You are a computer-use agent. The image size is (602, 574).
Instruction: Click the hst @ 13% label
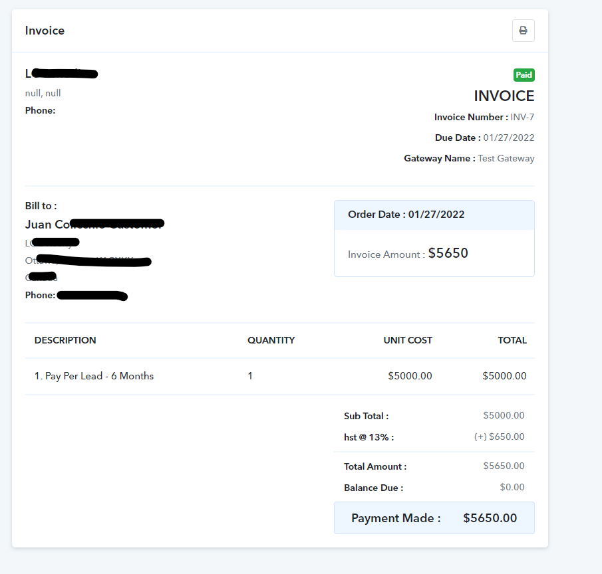[369, 437]
